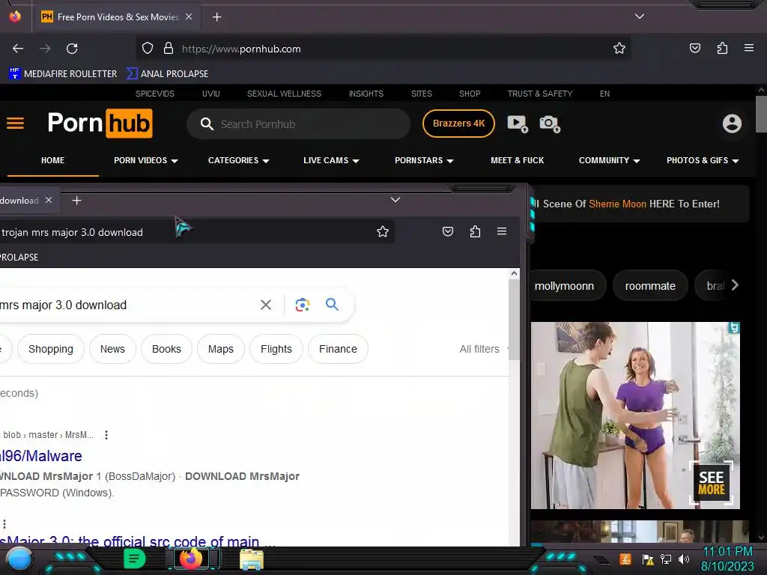Viewport: 767px width, 575px height.
Task: Open the MEET & FUCK menu item
Action: (x=517, y=160)
